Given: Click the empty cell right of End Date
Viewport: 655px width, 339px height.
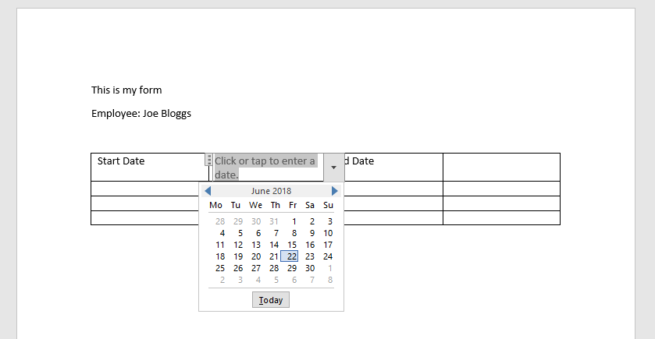Looking at the screenshot, I should [x=501, y=168].
